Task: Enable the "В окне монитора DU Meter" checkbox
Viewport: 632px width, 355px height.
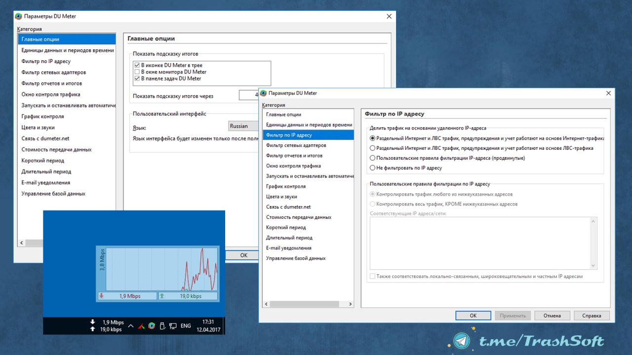Action: 137,72
